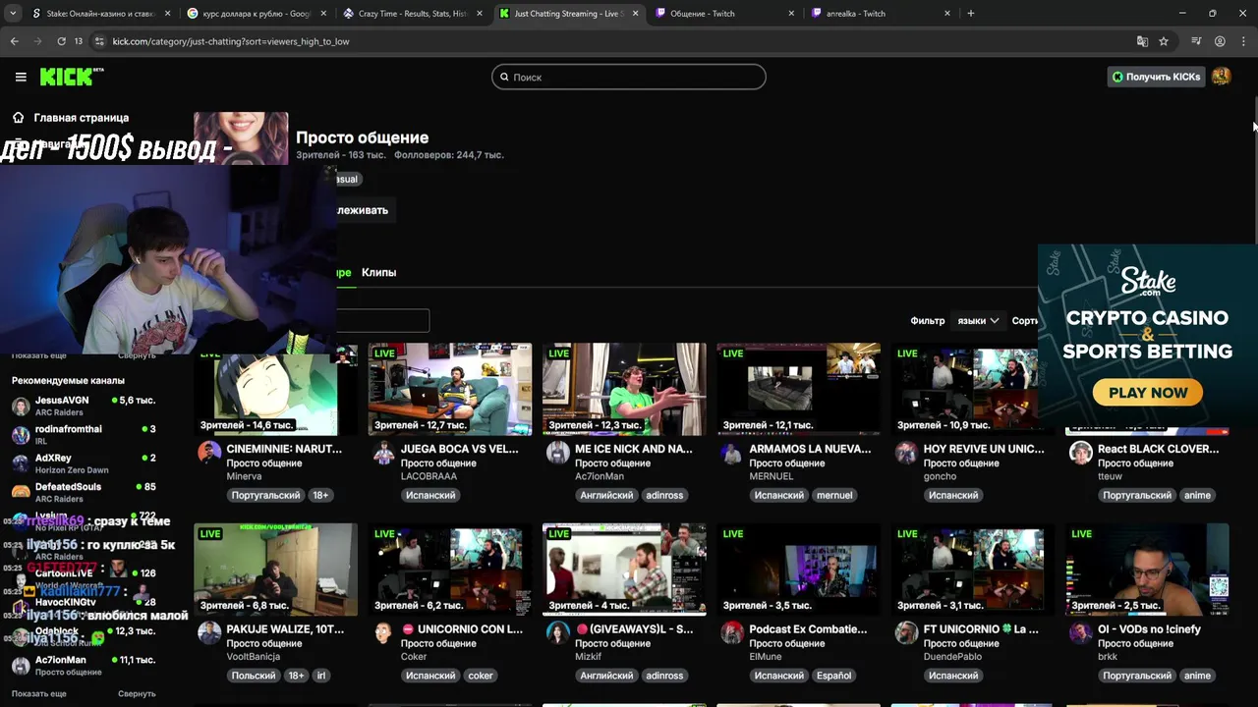Open the Сортировка sort dropdown
The width and height of the screenshot is (1258, 707).
tap(1025, 320)
